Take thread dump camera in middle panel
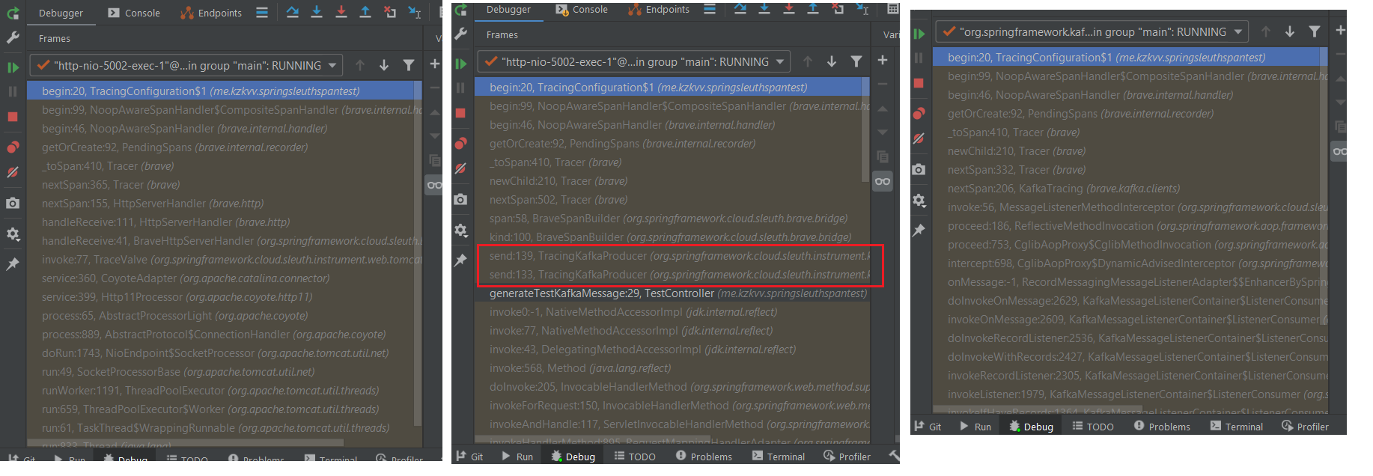Screen dimensions: 1373x476 click(x=460, y=199)
